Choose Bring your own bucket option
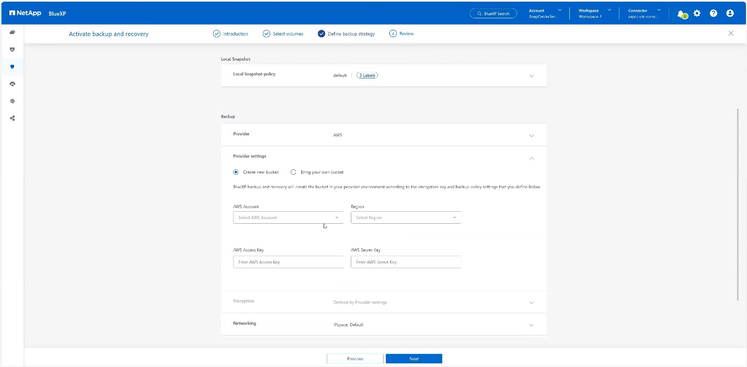This screenshot has height=367, width=747. (x=294, y=172)
